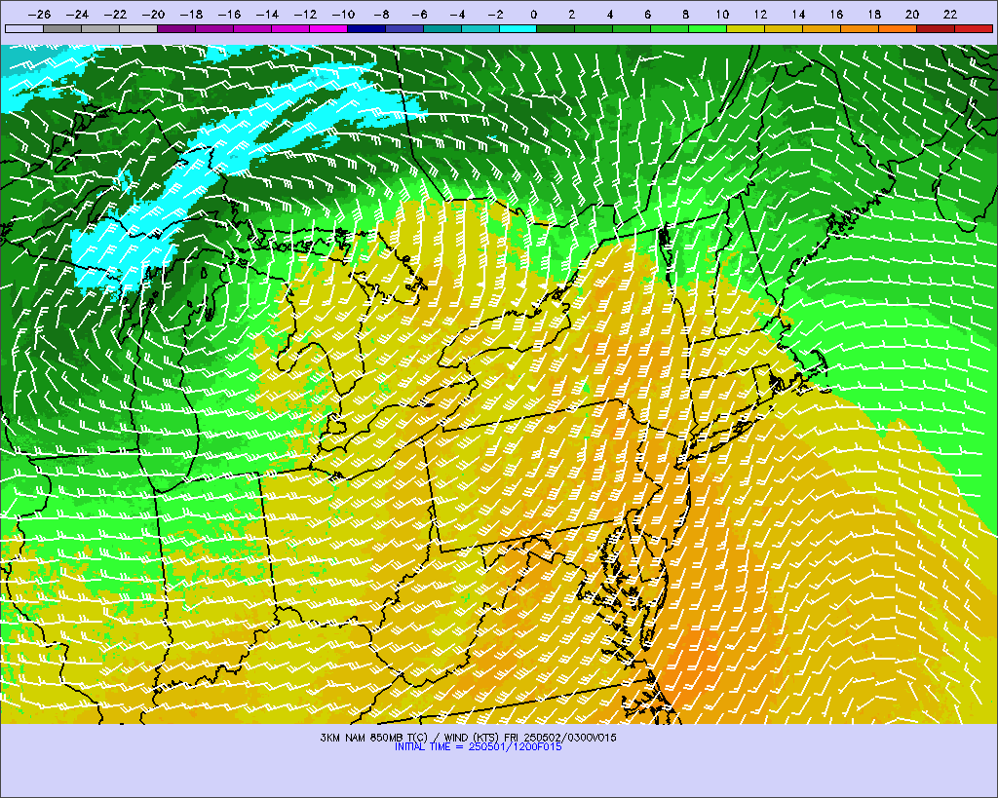998x798 pixels.
Task: Select the gold swatch between 12 and 14
Action: tap(785, 28)
